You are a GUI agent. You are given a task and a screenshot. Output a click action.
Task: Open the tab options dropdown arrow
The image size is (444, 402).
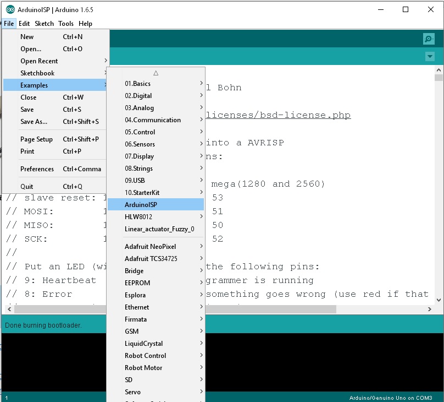pyautogui.click(x=430, y=57)
